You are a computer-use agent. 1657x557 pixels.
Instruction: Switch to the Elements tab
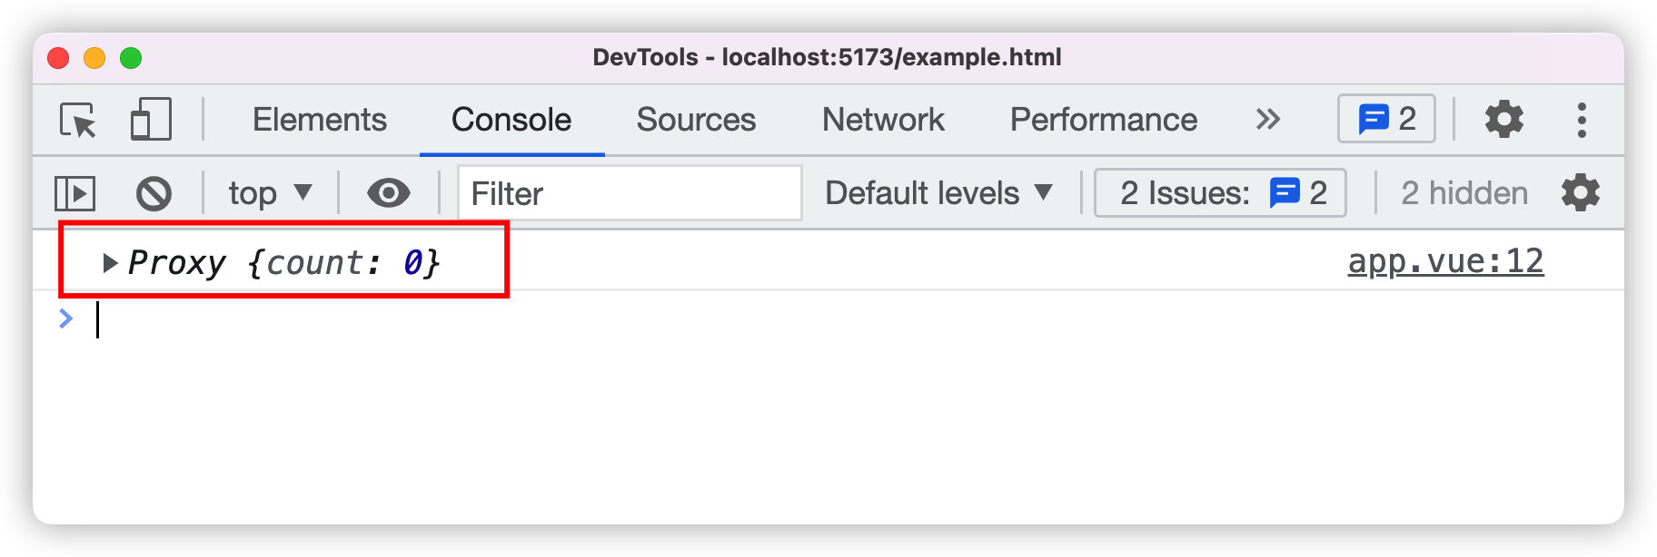pos(320,120)
